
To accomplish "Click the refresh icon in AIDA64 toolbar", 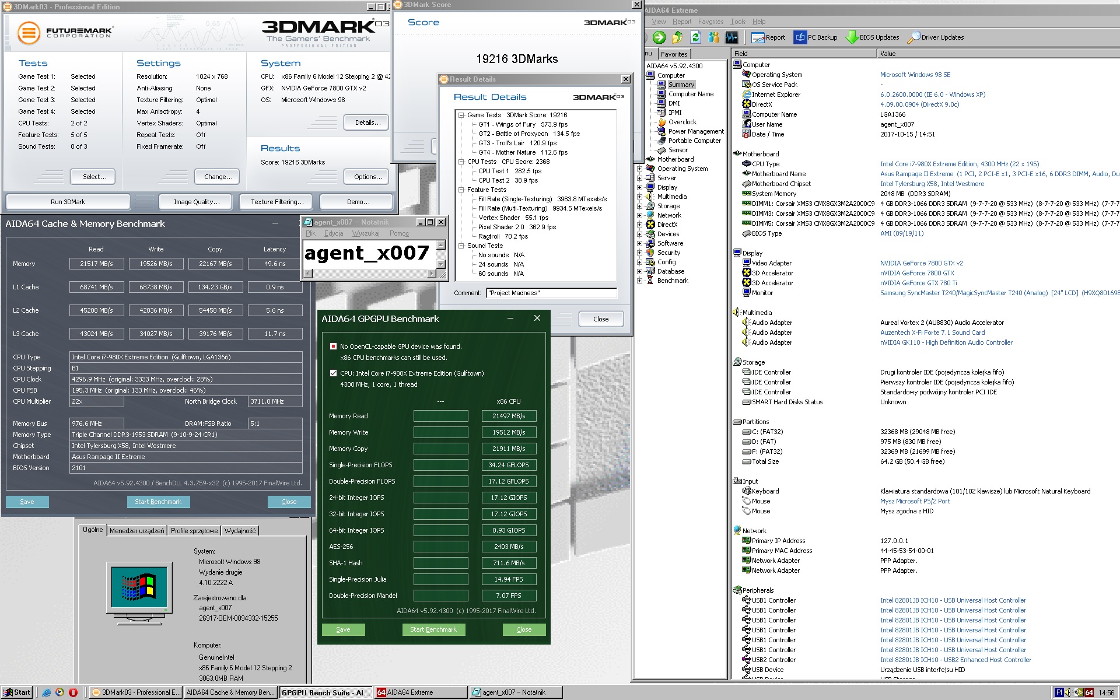I will click(x=695, y=37).
